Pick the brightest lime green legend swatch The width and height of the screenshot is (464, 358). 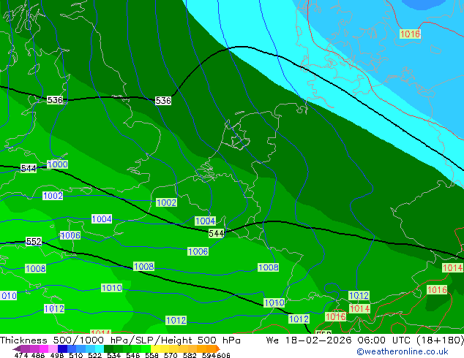click(146, 349)
